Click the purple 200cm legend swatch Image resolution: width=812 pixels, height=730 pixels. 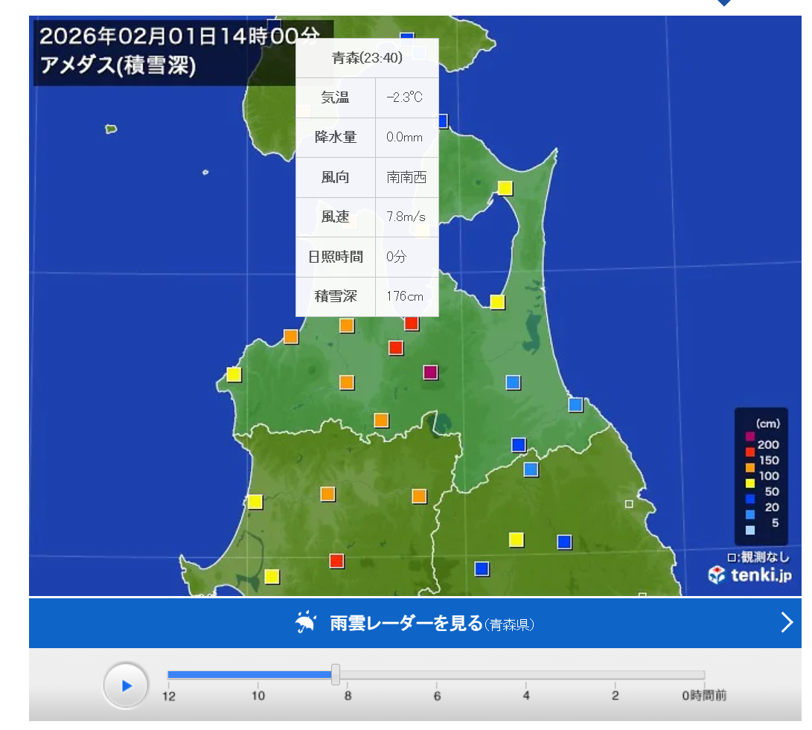point(750,436)
